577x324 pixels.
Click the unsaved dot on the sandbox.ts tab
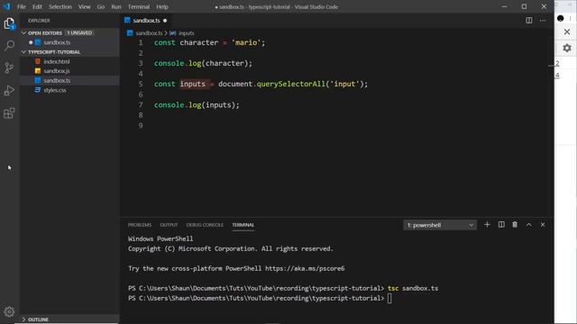[x=165, y=21]
